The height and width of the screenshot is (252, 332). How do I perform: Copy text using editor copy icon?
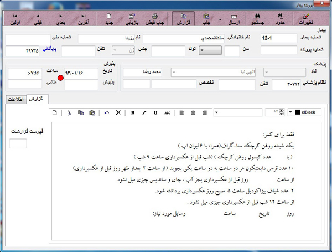click(80, 112)
